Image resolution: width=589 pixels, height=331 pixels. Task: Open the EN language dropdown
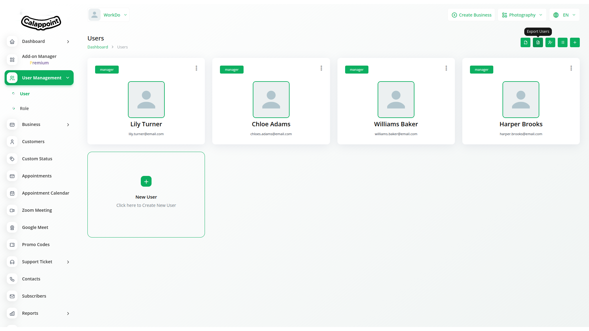pyautogui.click(x=564, y=15)
